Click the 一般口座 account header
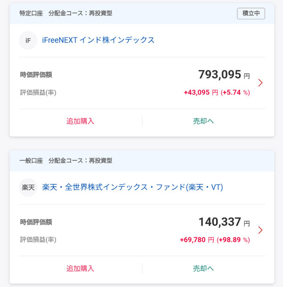 [30, 161]
